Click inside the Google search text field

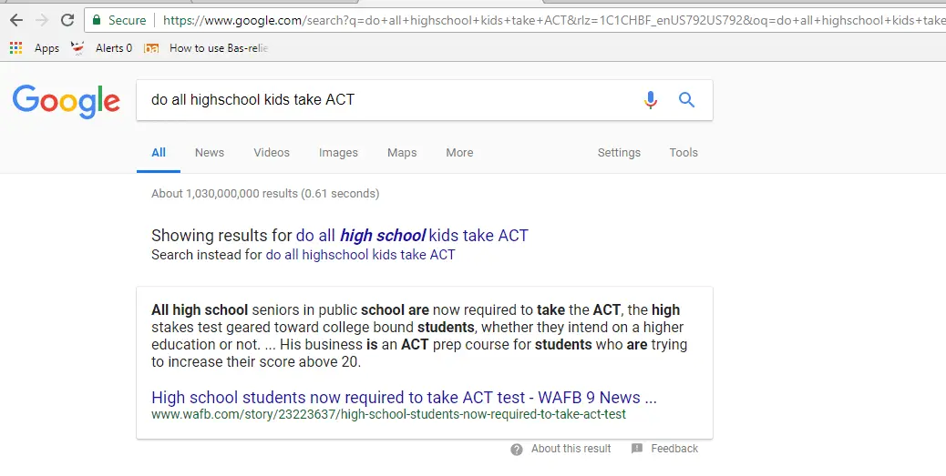point(383,100)
